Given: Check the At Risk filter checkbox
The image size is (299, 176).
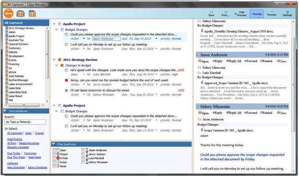Looking at the screenshot, I should (55, 158).
